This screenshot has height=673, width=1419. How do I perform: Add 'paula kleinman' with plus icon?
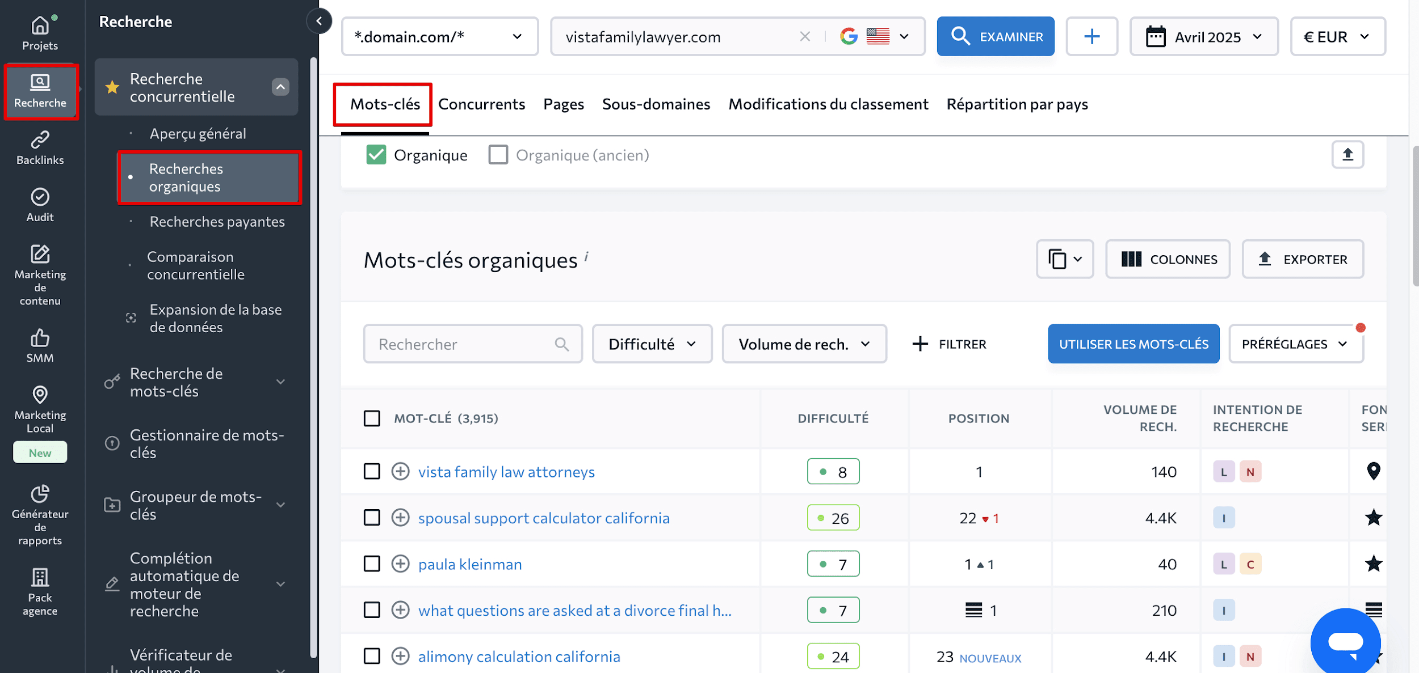click(400, 564)
